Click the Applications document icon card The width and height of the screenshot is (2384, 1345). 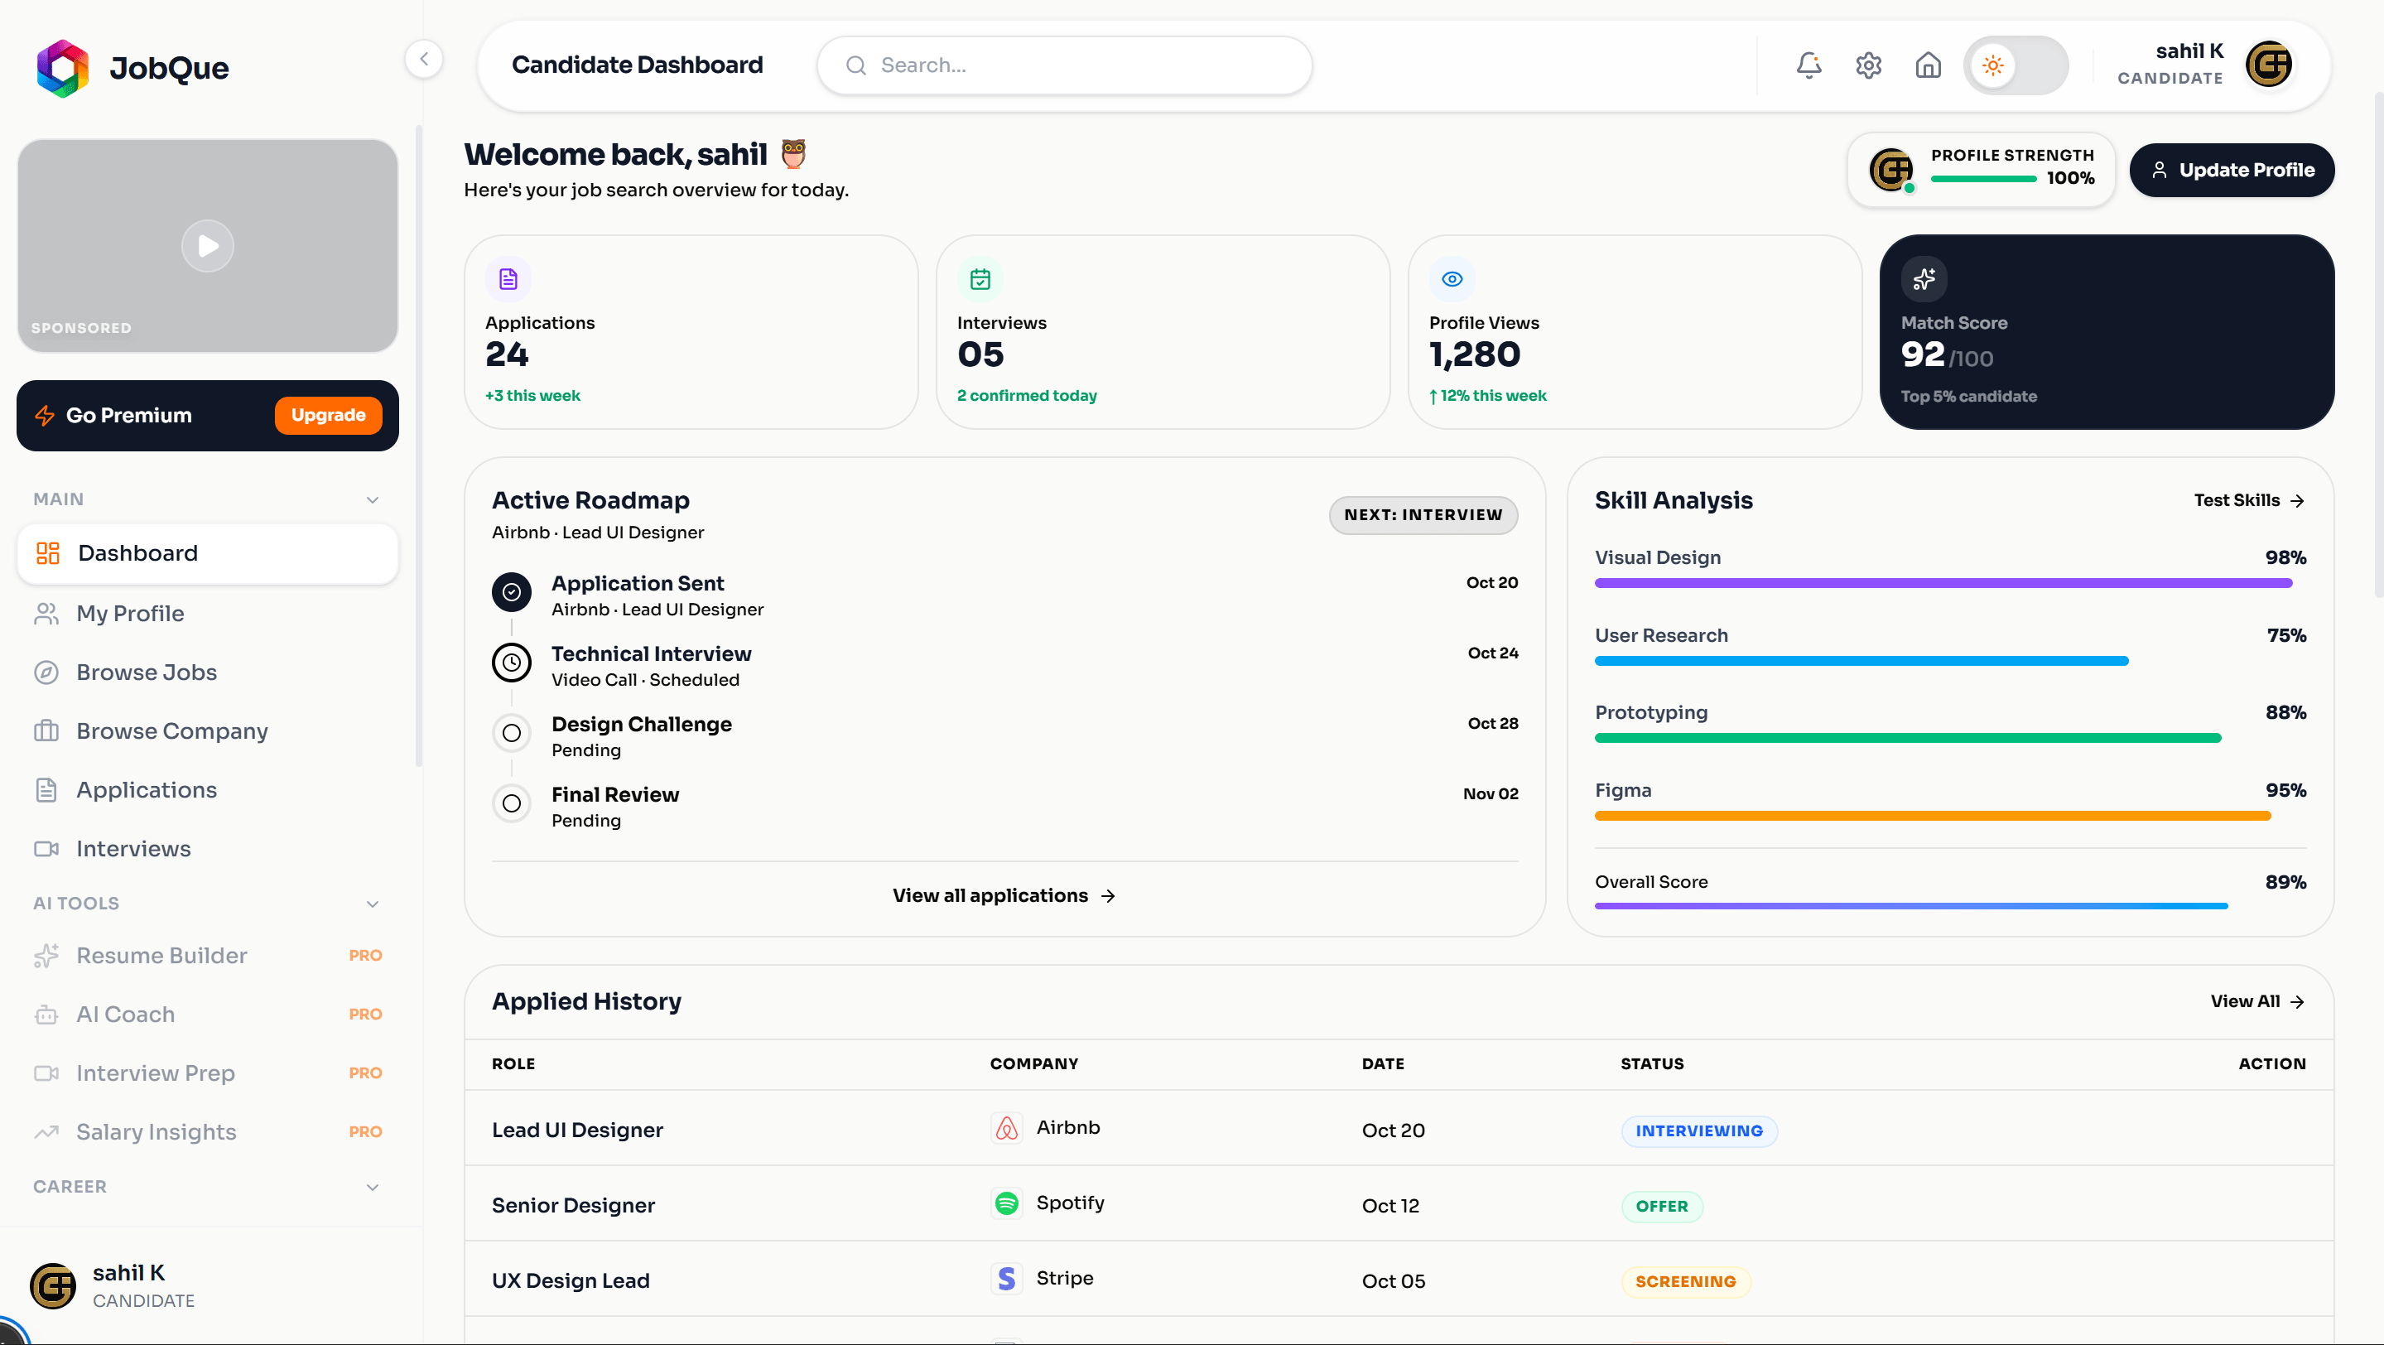tap(508, 278)
